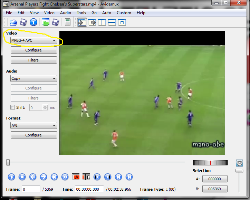Viewport: 250px width, 200px height.
Task: Click selection A button 000000
Action: 215,179
